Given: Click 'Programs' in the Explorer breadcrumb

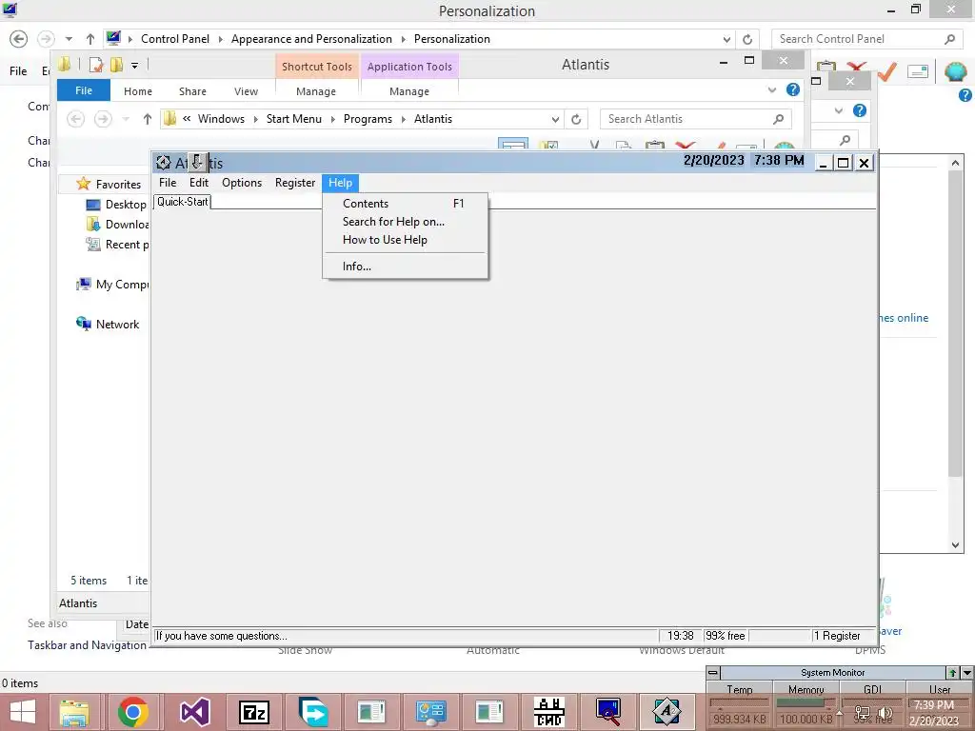Looking at the screenshot, I should 368,119.
